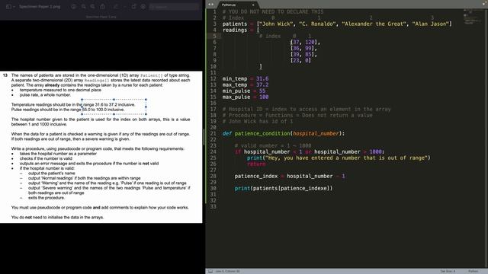
Task: Click the "John Wick" string on line 3
Action: point(276,24)
